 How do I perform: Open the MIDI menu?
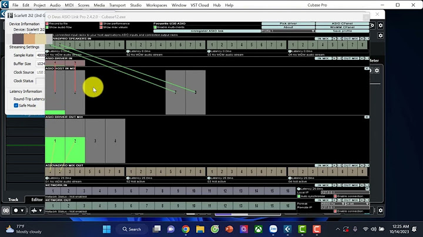click(69, 5)
